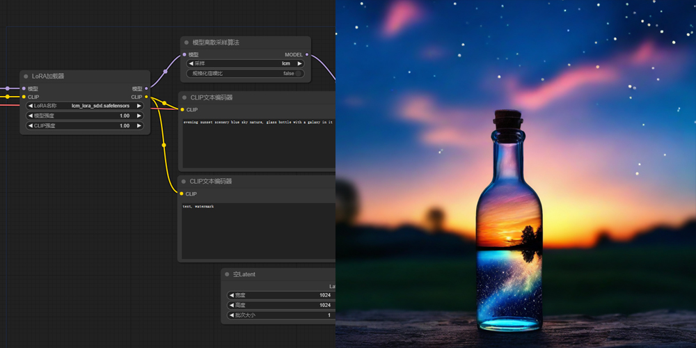Increase 模型强度 with the right arrow
Image resolution: width=696 pixels, height=348 pixels.
(139, 116)
